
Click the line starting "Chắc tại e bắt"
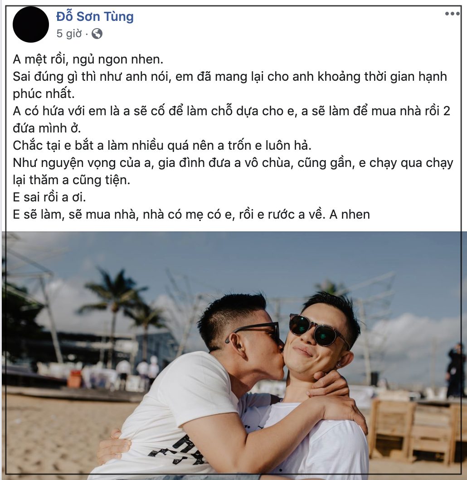(x=162, y=146)
